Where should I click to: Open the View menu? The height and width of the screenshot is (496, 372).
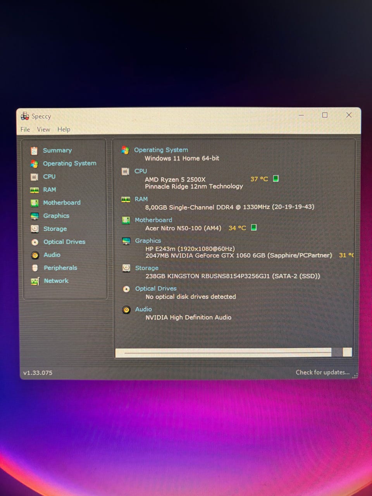43,129
